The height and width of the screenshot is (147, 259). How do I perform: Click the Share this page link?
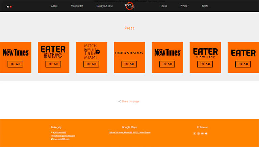(x=130, y=101)
